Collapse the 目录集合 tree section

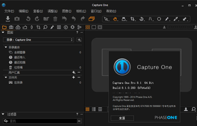tap(6, 47)
